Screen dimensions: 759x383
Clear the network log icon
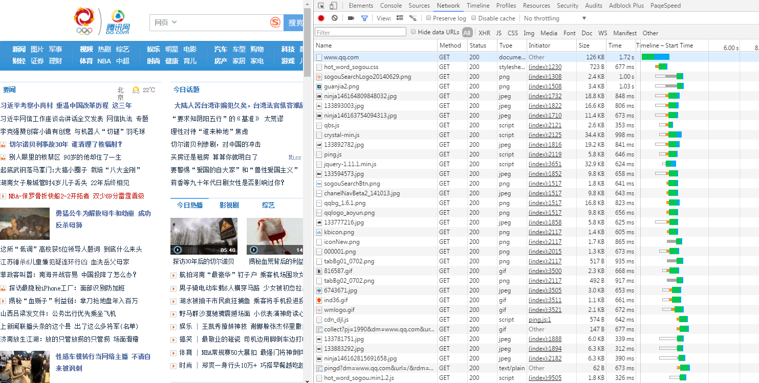tap(334, 18)
